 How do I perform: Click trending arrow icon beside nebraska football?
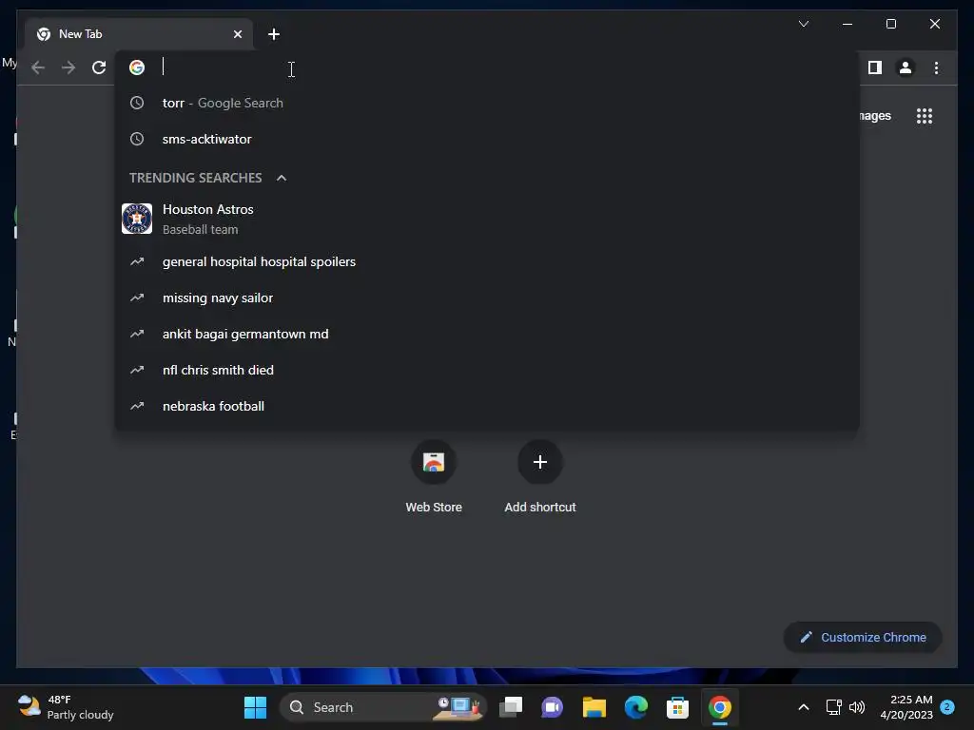point(137,406)
